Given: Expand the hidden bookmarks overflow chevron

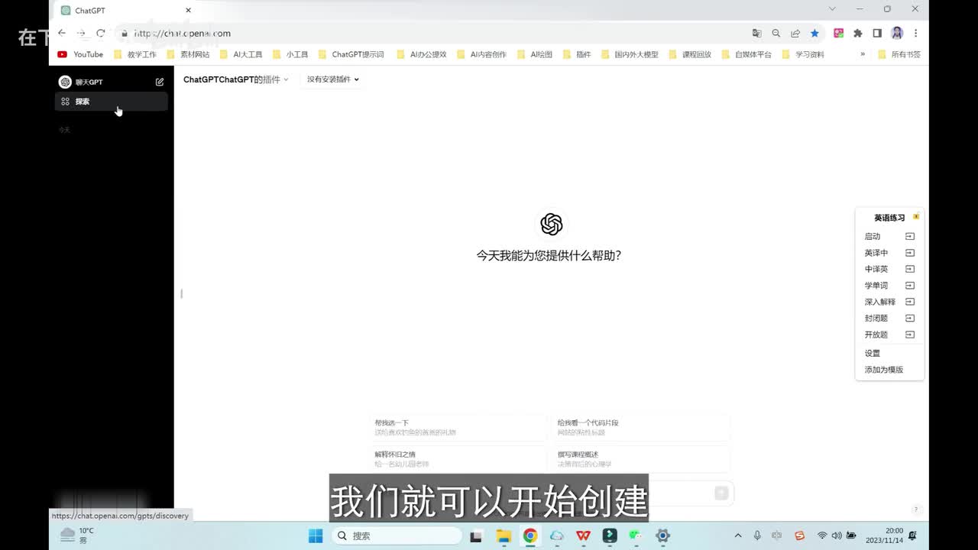Looking at the screenshot, I should click(863, 54).
